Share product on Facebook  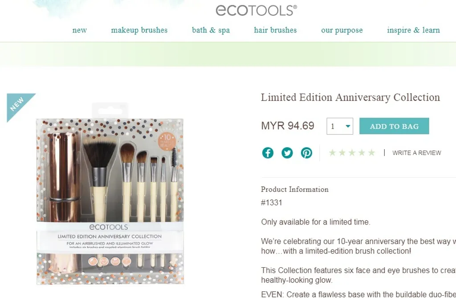tap(268, 153)
